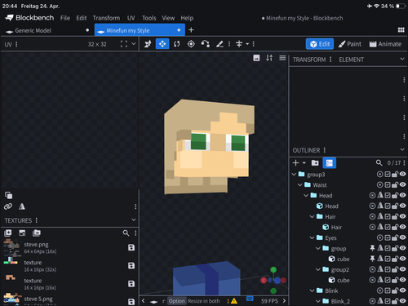Add a new project tab
Screen dimensions: 408x306
tap(191, 30)
